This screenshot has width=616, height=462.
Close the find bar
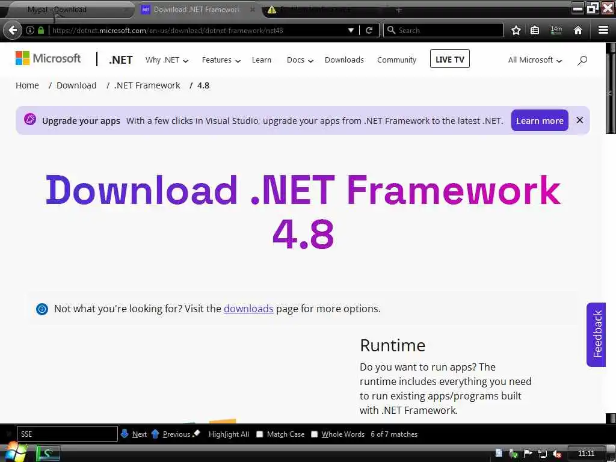(x=8, y=434)
